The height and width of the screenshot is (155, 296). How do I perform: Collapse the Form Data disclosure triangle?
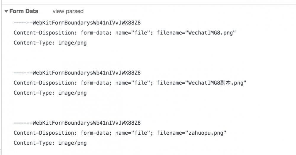point(6,11)
